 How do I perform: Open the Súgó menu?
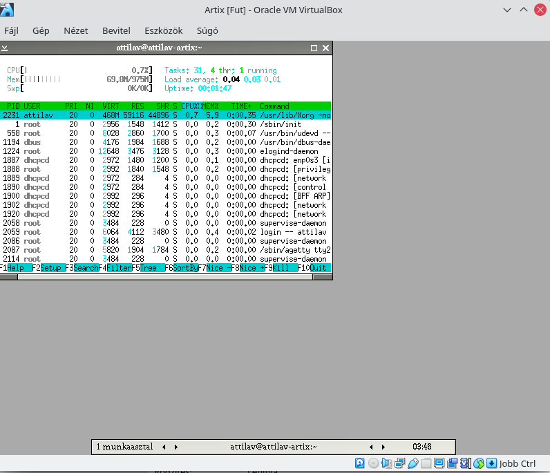tap(207, 31)
